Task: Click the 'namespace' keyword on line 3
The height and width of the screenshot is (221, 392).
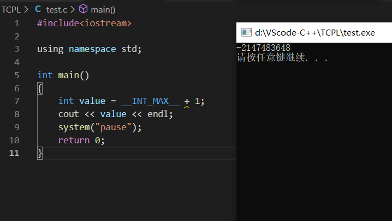Action: (x=92, y=49)
